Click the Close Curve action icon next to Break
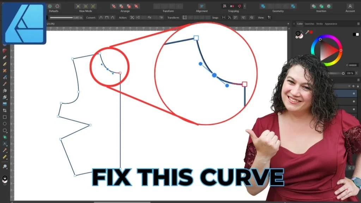 pos(138,18)
